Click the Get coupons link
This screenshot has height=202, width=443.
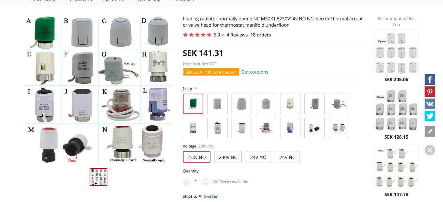[255, 72]
